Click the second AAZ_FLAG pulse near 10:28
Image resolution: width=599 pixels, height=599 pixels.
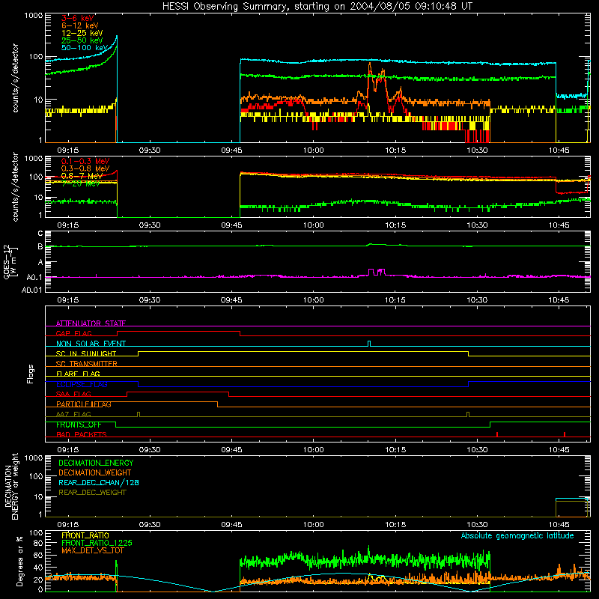click(x=468, y=414)
